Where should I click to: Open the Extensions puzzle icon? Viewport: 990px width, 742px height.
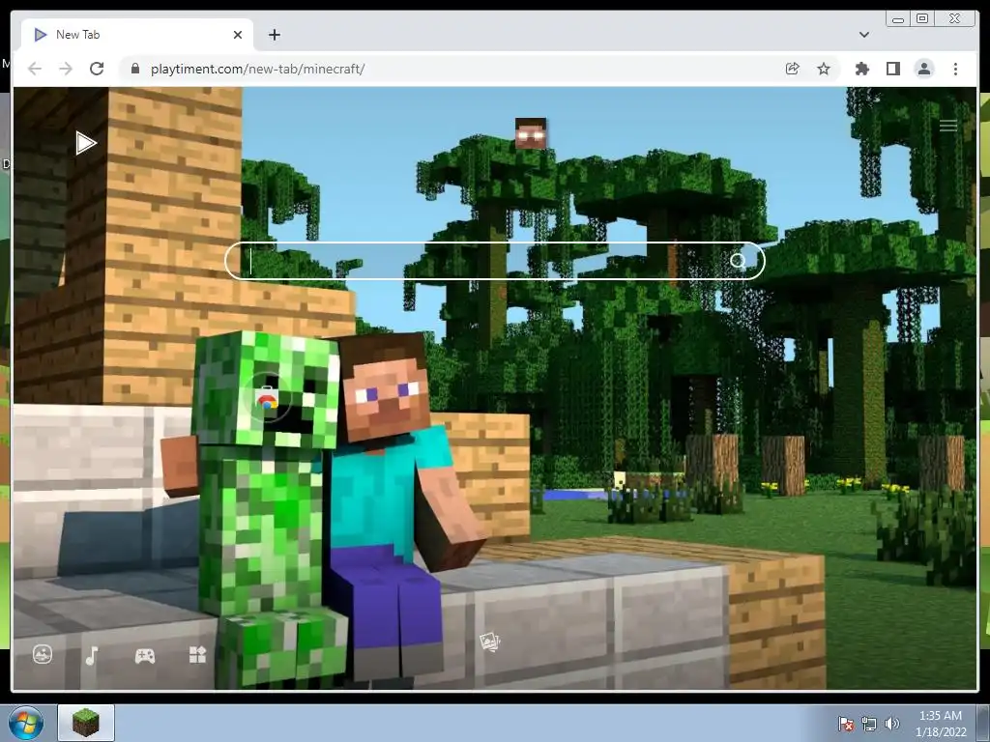[861, 69]
